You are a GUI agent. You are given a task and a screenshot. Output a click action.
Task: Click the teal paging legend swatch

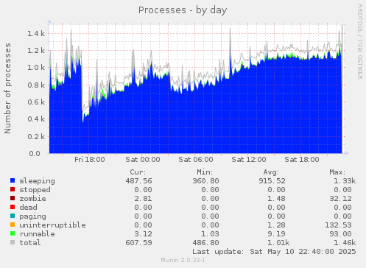click(13, 216)
